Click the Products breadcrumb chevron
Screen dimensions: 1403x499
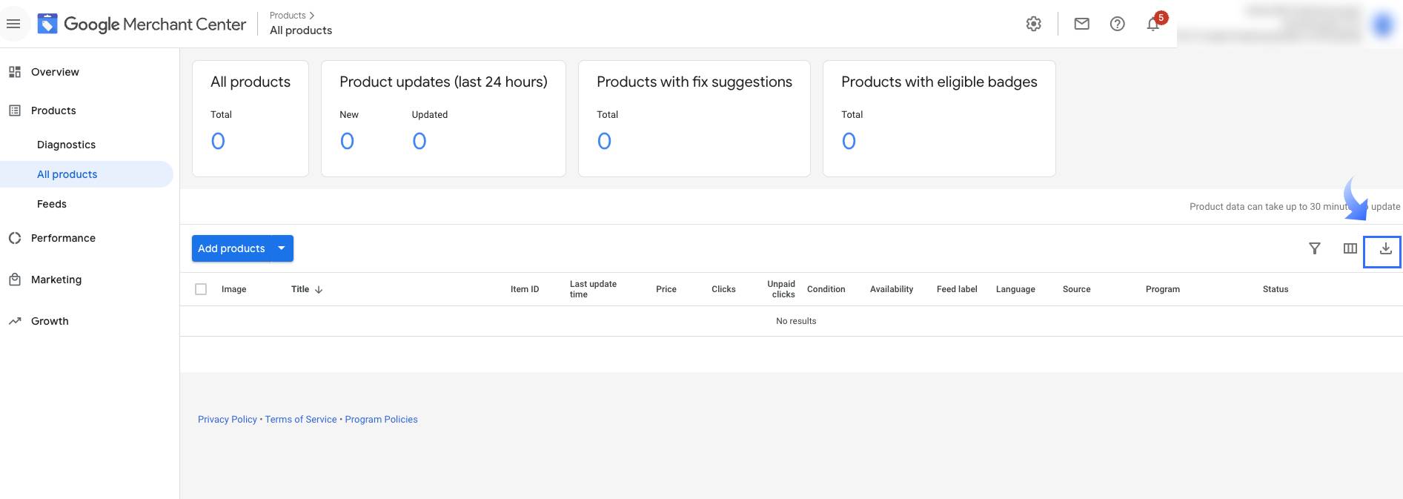click(312, 16)
